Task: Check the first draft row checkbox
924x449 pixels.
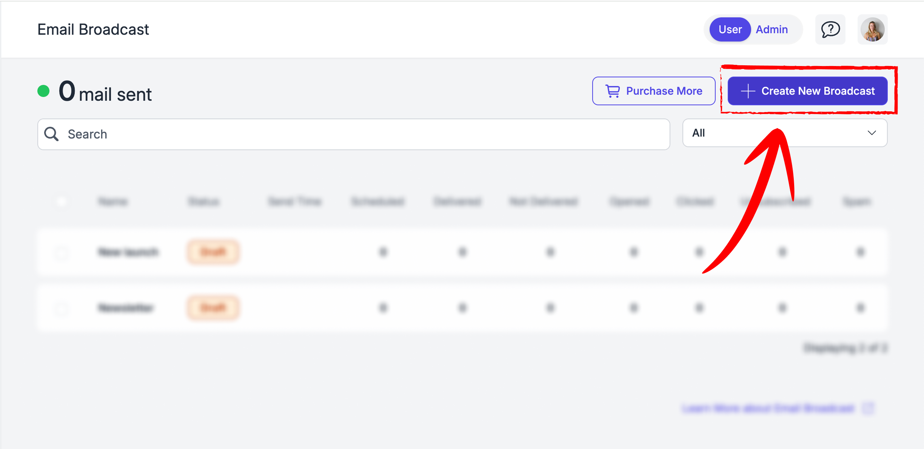Action: (x=62, y=252)
